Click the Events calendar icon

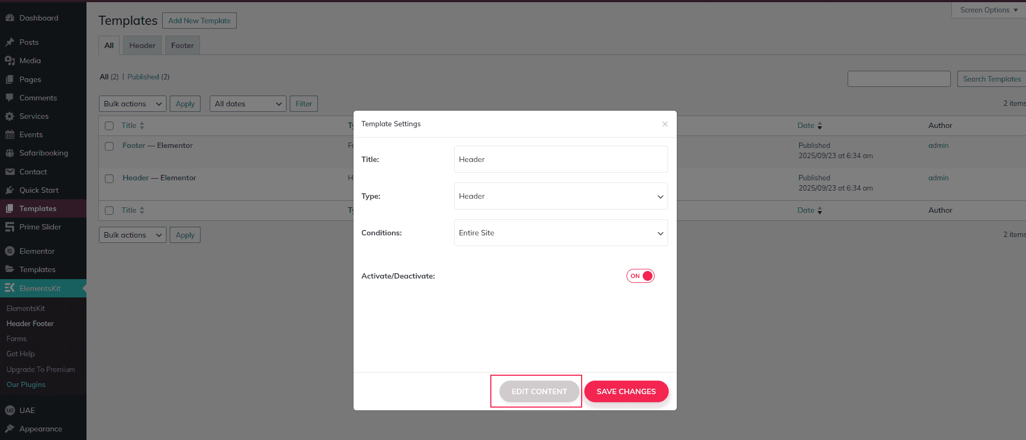tap(10, 134)
